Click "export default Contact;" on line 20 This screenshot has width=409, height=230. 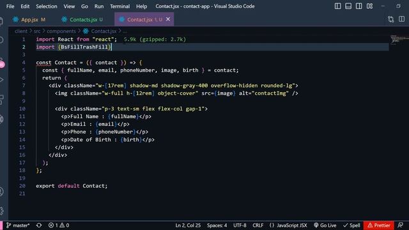(72, 186)
